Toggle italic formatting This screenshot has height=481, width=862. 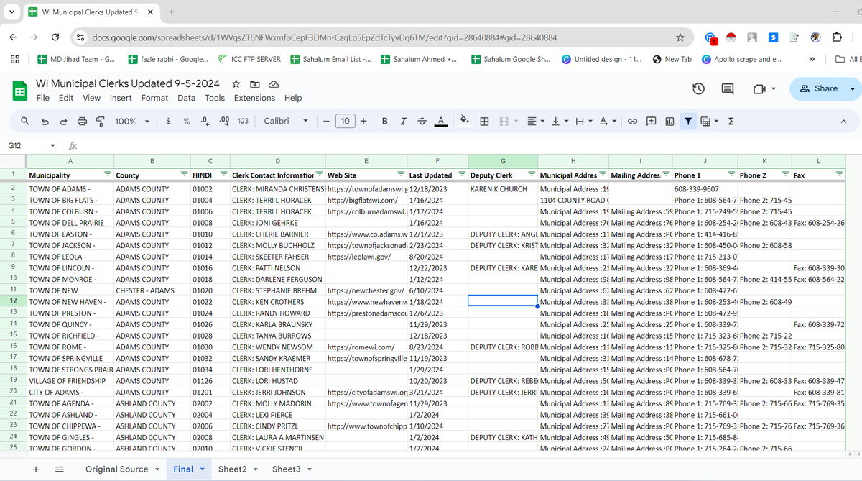click(x=404, y=122)
